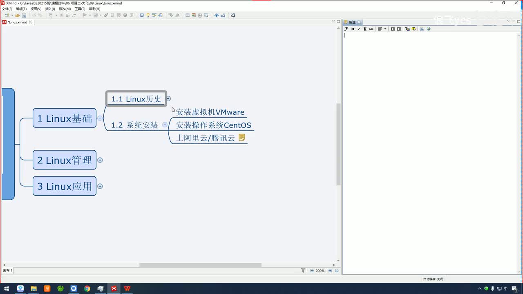
Task: Click inside the notes text area
Action: [430, 153]
